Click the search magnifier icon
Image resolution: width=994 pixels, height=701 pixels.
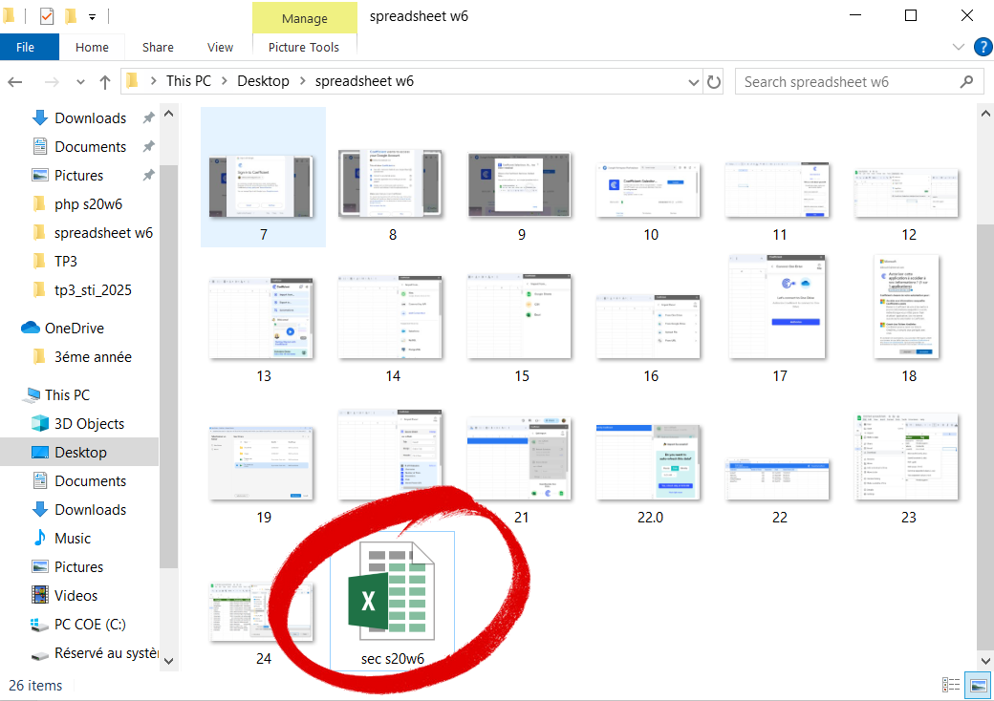(966, 82)
